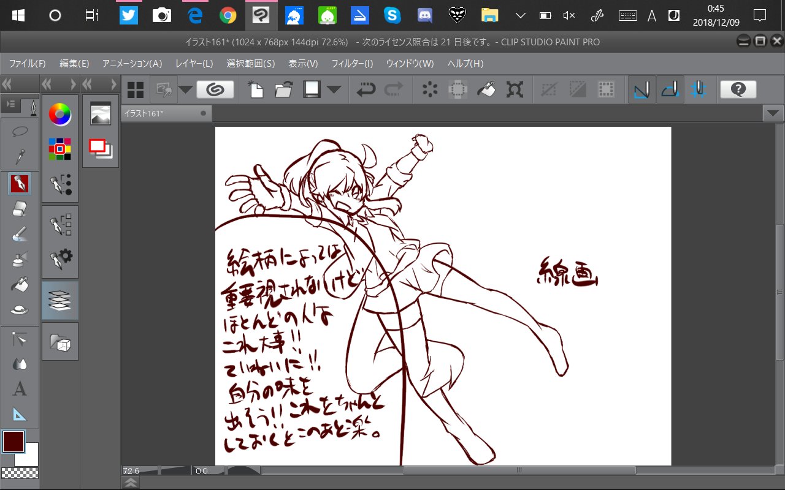Open the 選択範囲(S) menu
Screen dimensions: 785x490
251,64
